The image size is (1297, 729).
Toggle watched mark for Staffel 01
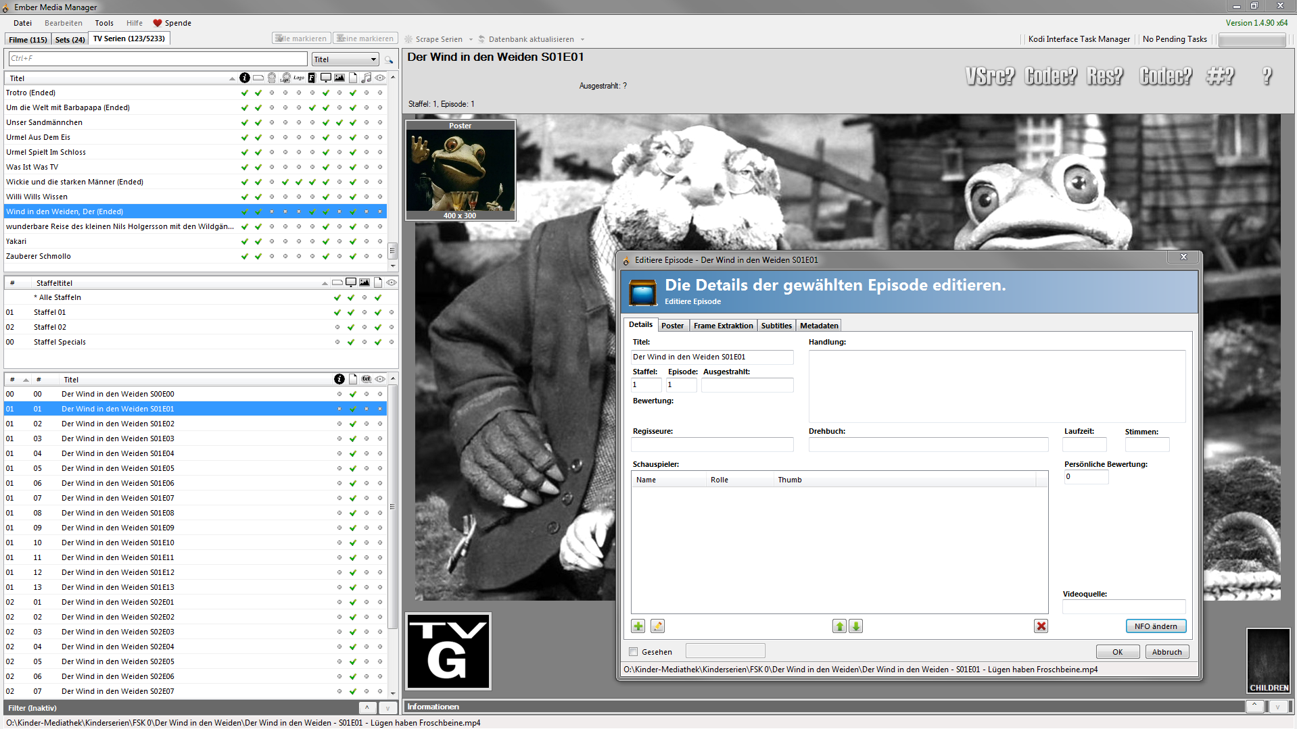(x=391, y=312)
